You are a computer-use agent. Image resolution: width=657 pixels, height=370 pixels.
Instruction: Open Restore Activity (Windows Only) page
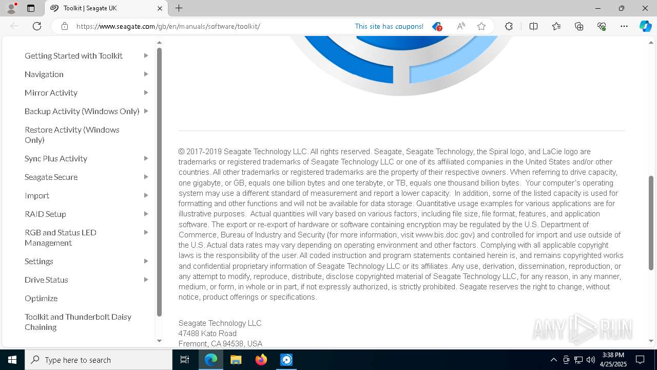pyautogui.click(x=72, y=135)
